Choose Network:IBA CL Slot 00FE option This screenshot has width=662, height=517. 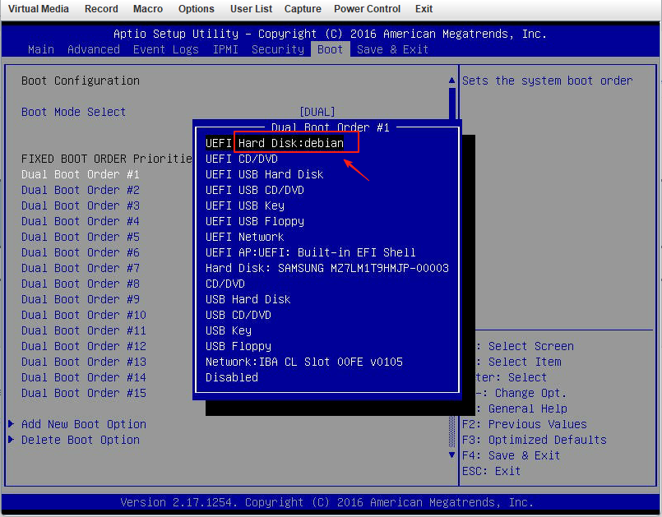[x=304, y=362]
